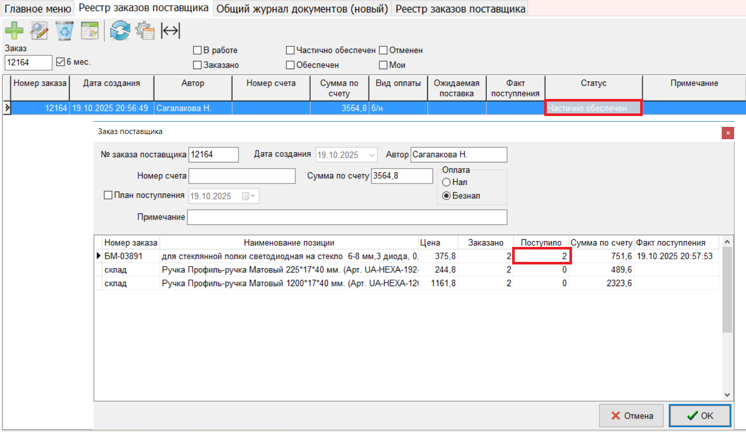
Task: Click the recycle bin delete icon
Action: click(x=65, y=31)
